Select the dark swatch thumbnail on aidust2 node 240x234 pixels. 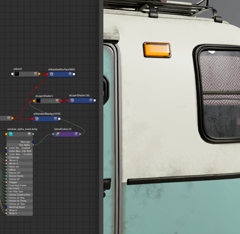[x=17, y=74]
